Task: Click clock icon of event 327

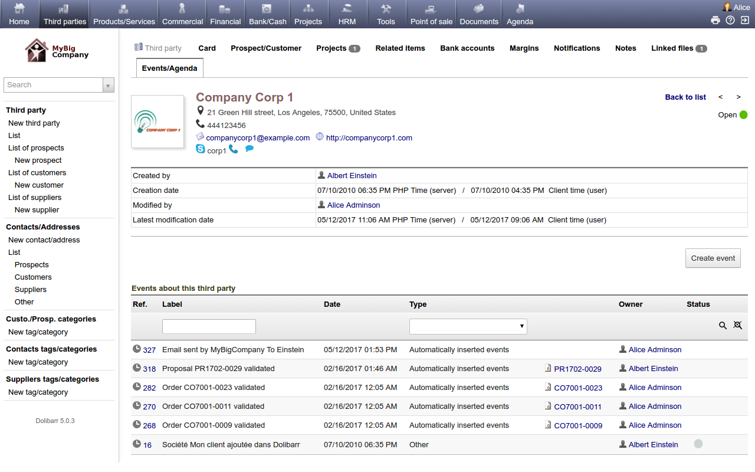Action: [137, 349]
